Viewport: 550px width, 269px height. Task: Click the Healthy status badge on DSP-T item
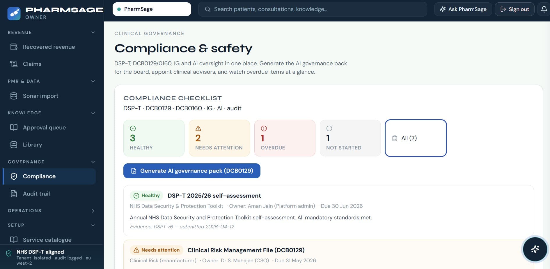pos(146,196)
